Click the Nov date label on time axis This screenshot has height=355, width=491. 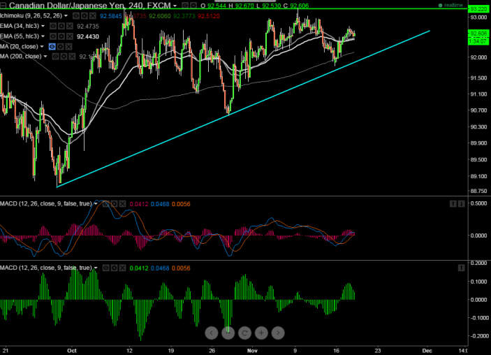tap(252, 350)
